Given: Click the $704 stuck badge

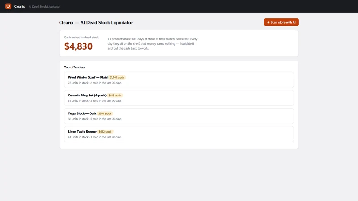Looking at the screenshot, I should click(105, 113).
